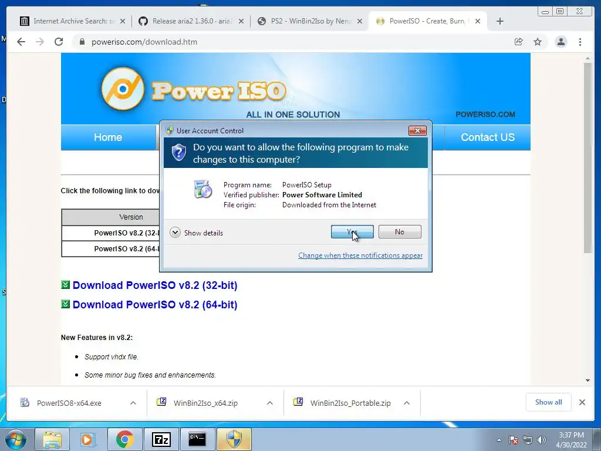Select PowerISO v8.2 (64-bit) table cell
Screen dimensions: 601x451
pos(111,249)
